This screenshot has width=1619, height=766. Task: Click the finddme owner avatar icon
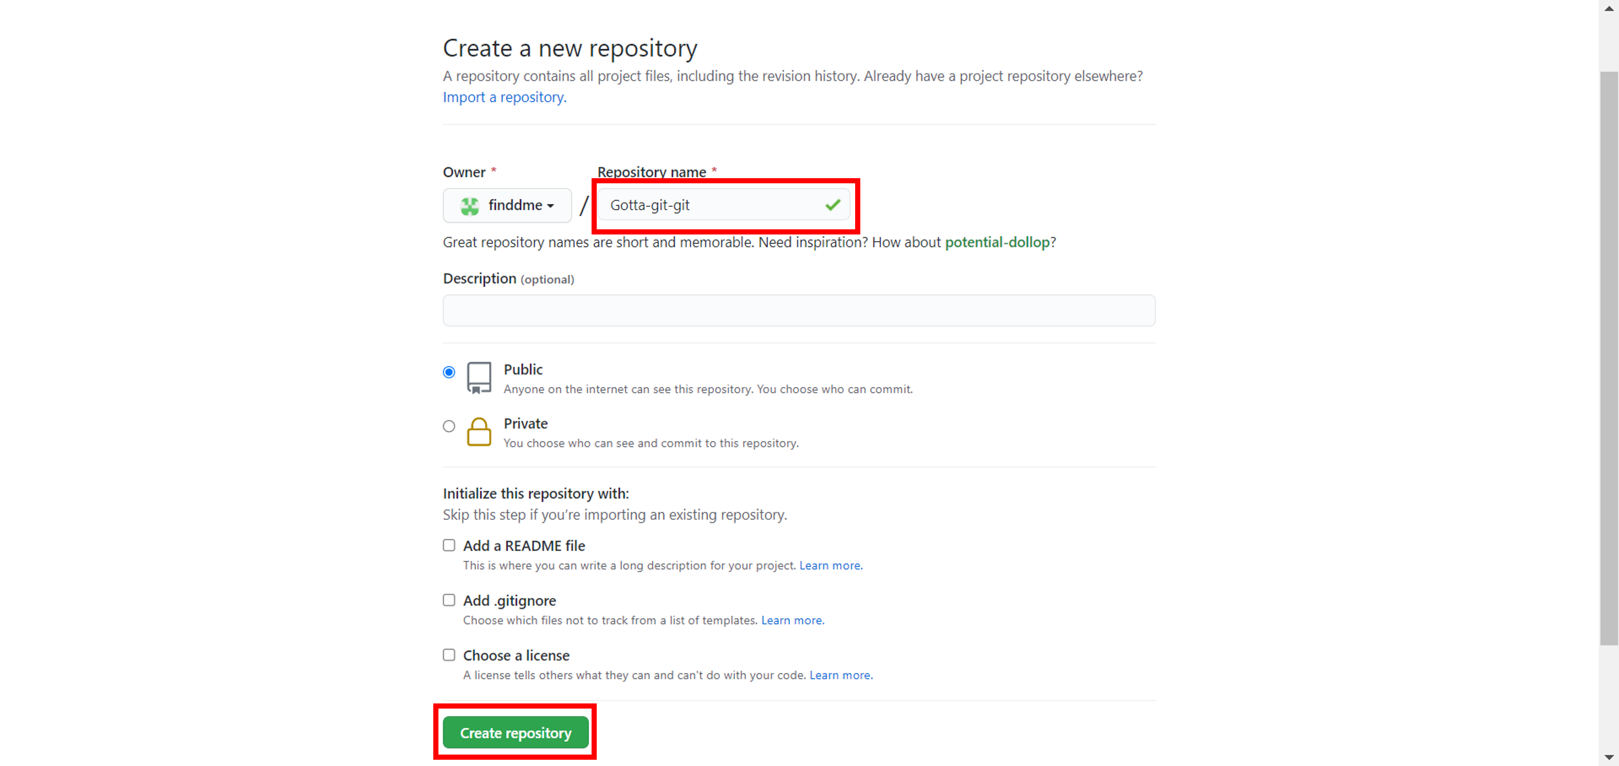point(469,205)
